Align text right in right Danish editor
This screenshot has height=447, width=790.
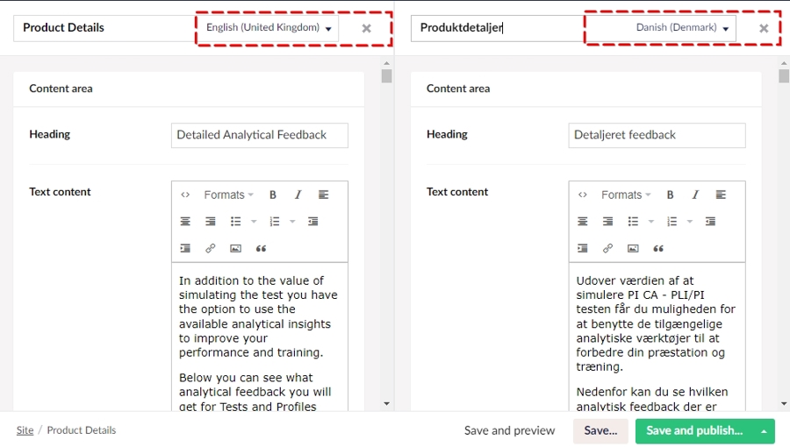point(608,221)
